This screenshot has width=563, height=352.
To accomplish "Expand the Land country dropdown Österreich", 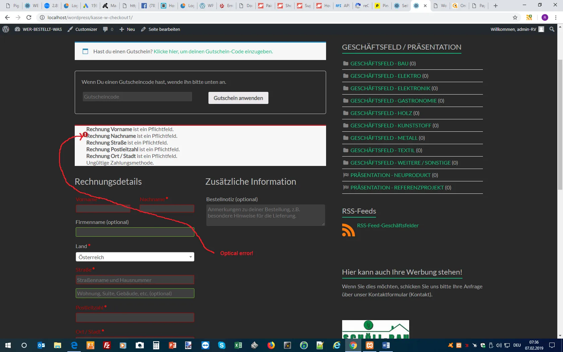I will [135, 257].
